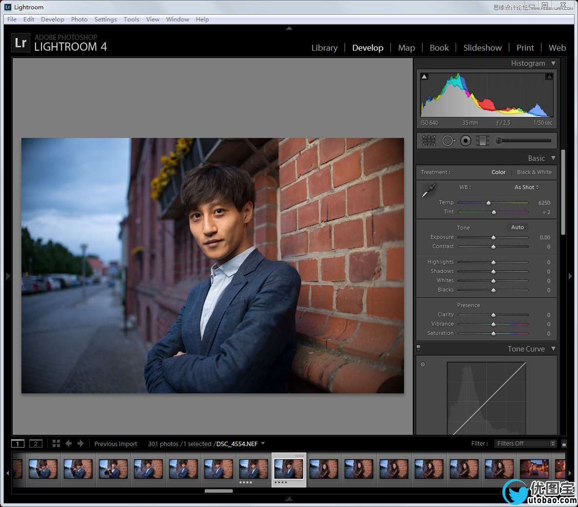
Task: Click second window display button 2
Action: point(36,444)
